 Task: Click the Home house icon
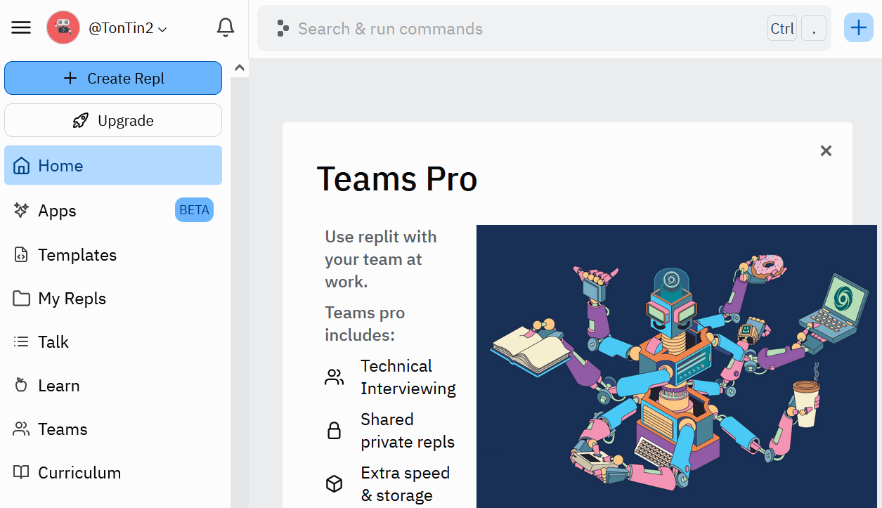[x=22, y=166]
